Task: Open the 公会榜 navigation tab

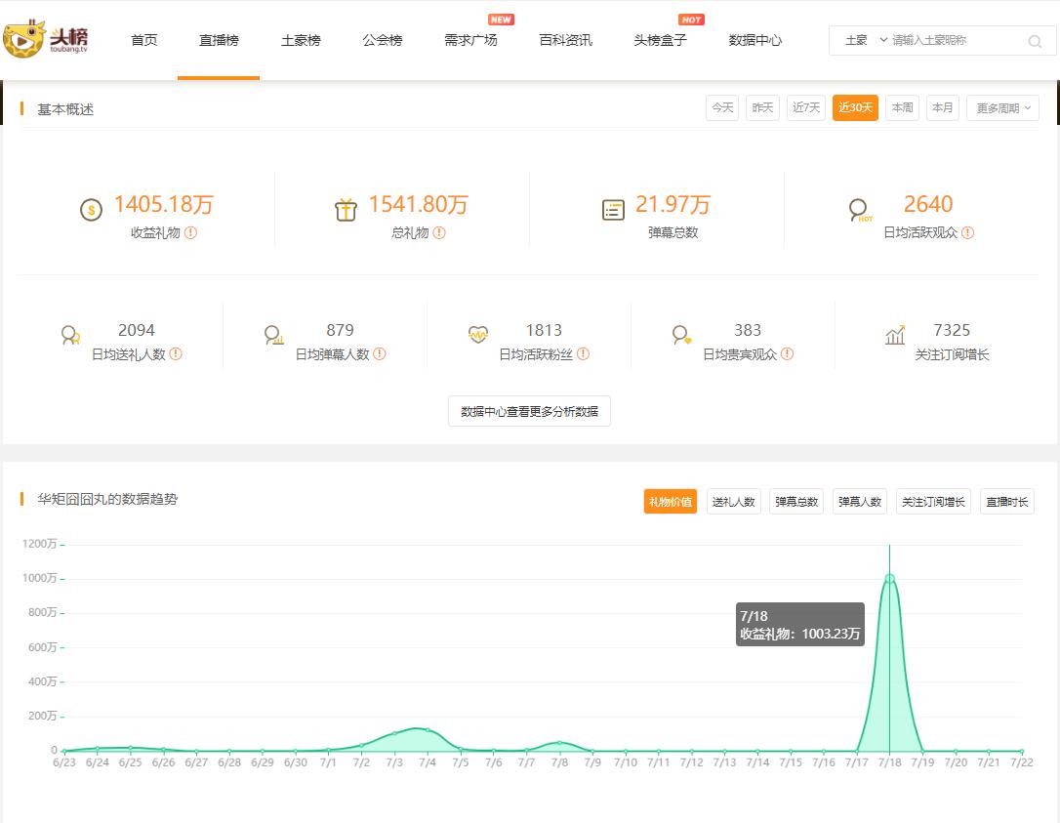Action: (382, 40)
